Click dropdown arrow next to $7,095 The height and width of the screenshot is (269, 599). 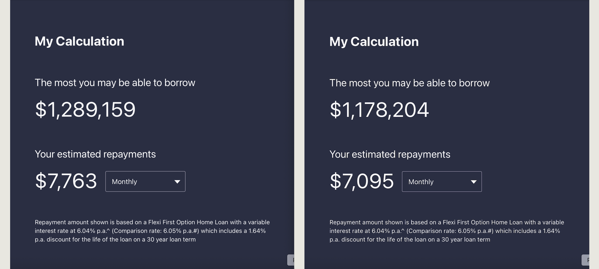click(474, 182)
